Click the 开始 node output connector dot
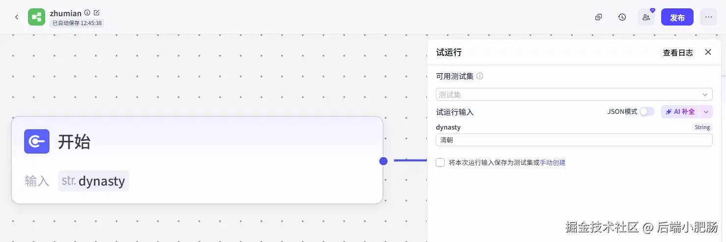This screenshot has width=726, height=242. (384, 161)
